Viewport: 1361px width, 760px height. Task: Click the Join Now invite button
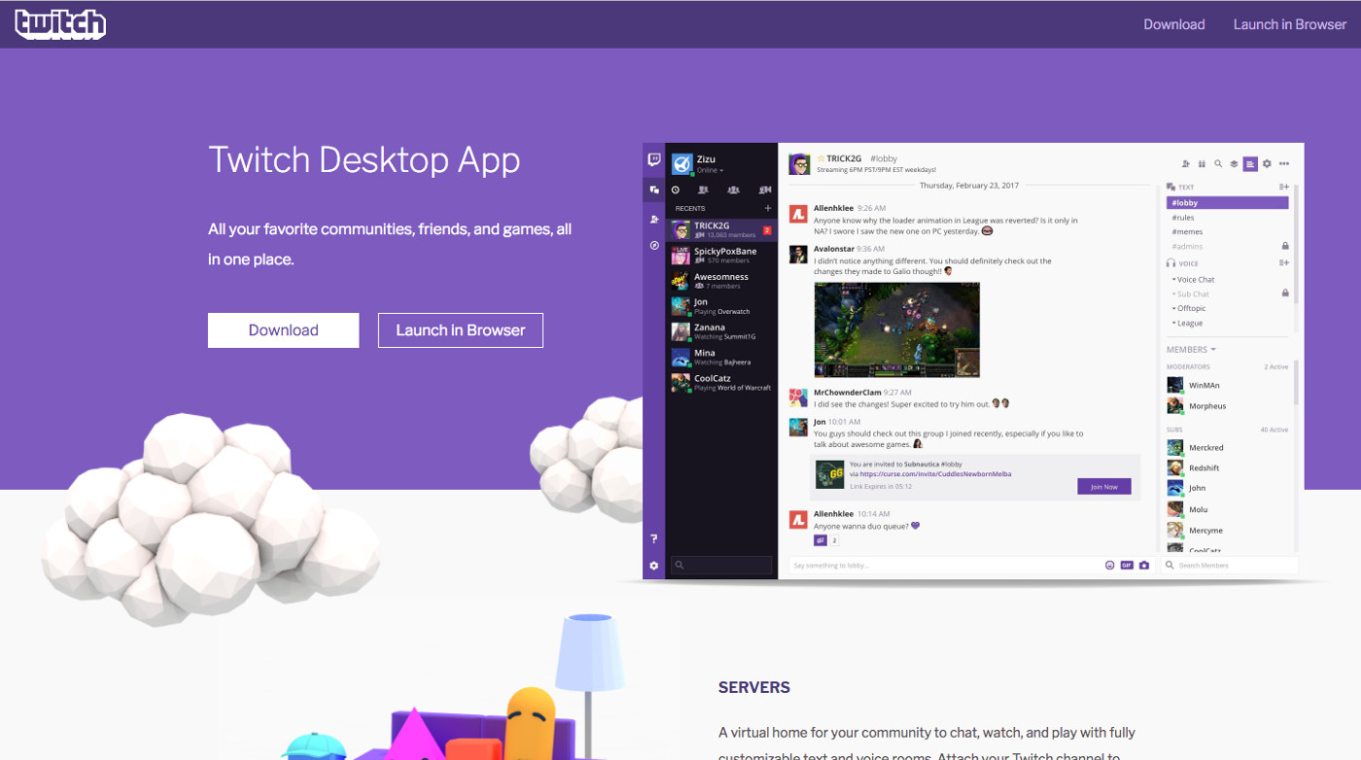click(x=1104, y=486)
